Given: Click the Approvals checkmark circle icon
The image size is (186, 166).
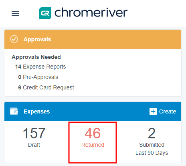Looking at the screenshot, I should point(14,39).
